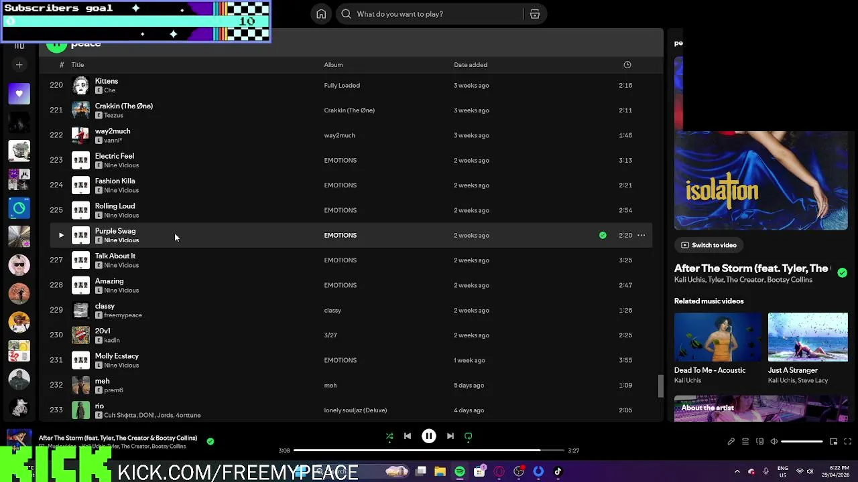The image size is (858, 482).
Task: Open more options dots for Purple Swag
Action: coord(641,235)
